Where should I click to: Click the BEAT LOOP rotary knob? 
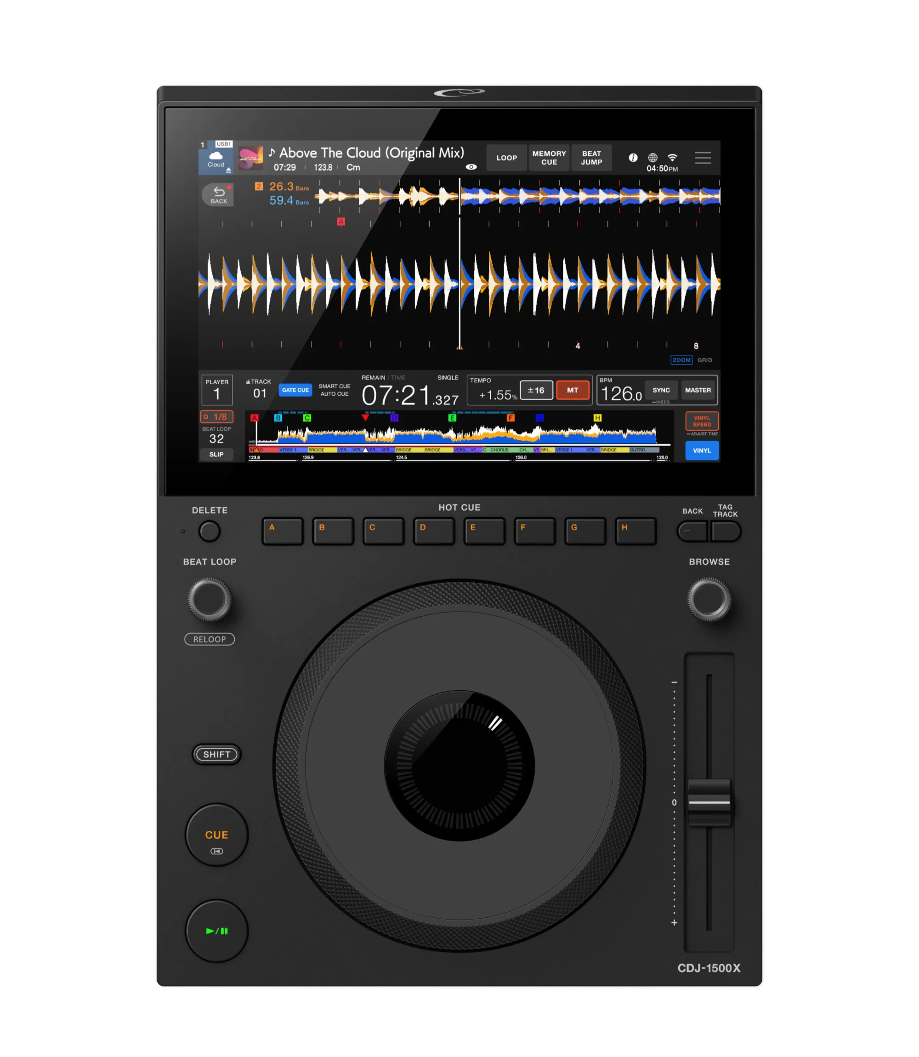tap(210, 599)
